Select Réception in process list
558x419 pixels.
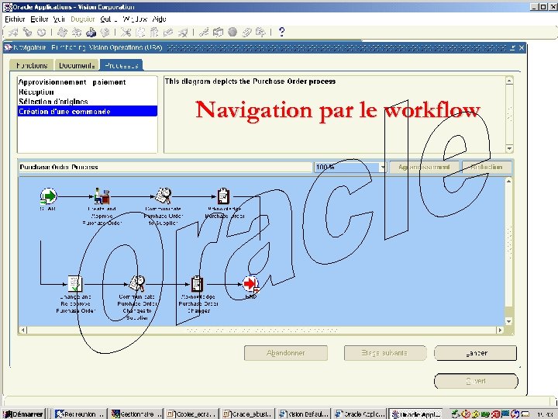[87, 92]
